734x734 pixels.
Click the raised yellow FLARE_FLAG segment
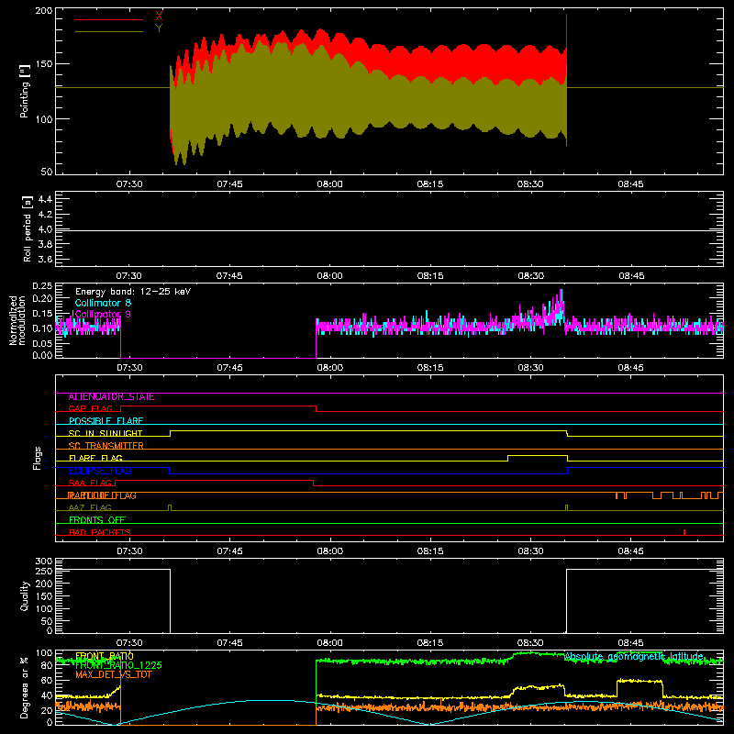pyautogui.click(x=538, y=455)
